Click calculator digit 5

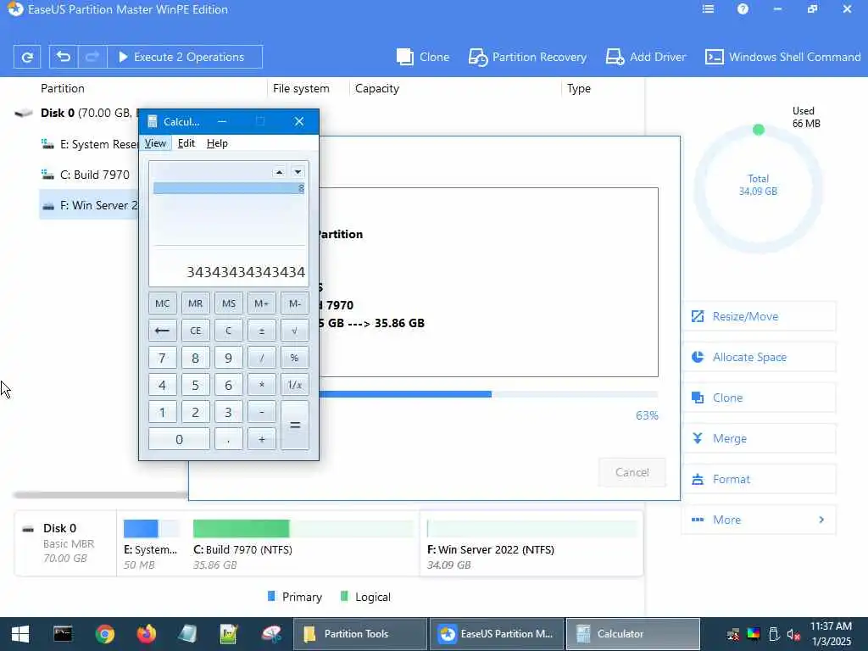(196, 385)
